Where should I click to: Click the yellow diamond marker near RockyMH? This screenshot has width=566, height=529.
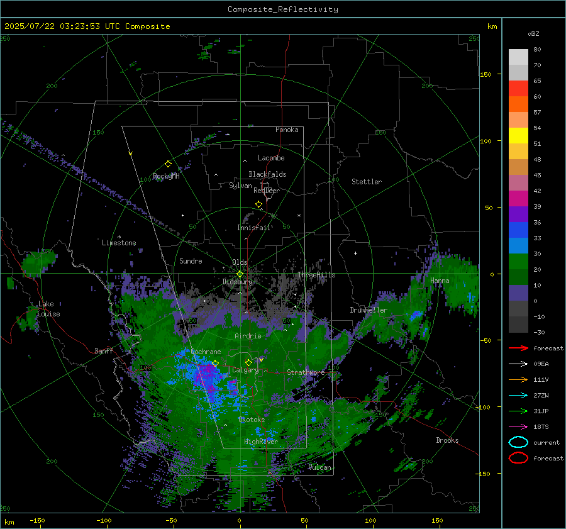[168, 164]
